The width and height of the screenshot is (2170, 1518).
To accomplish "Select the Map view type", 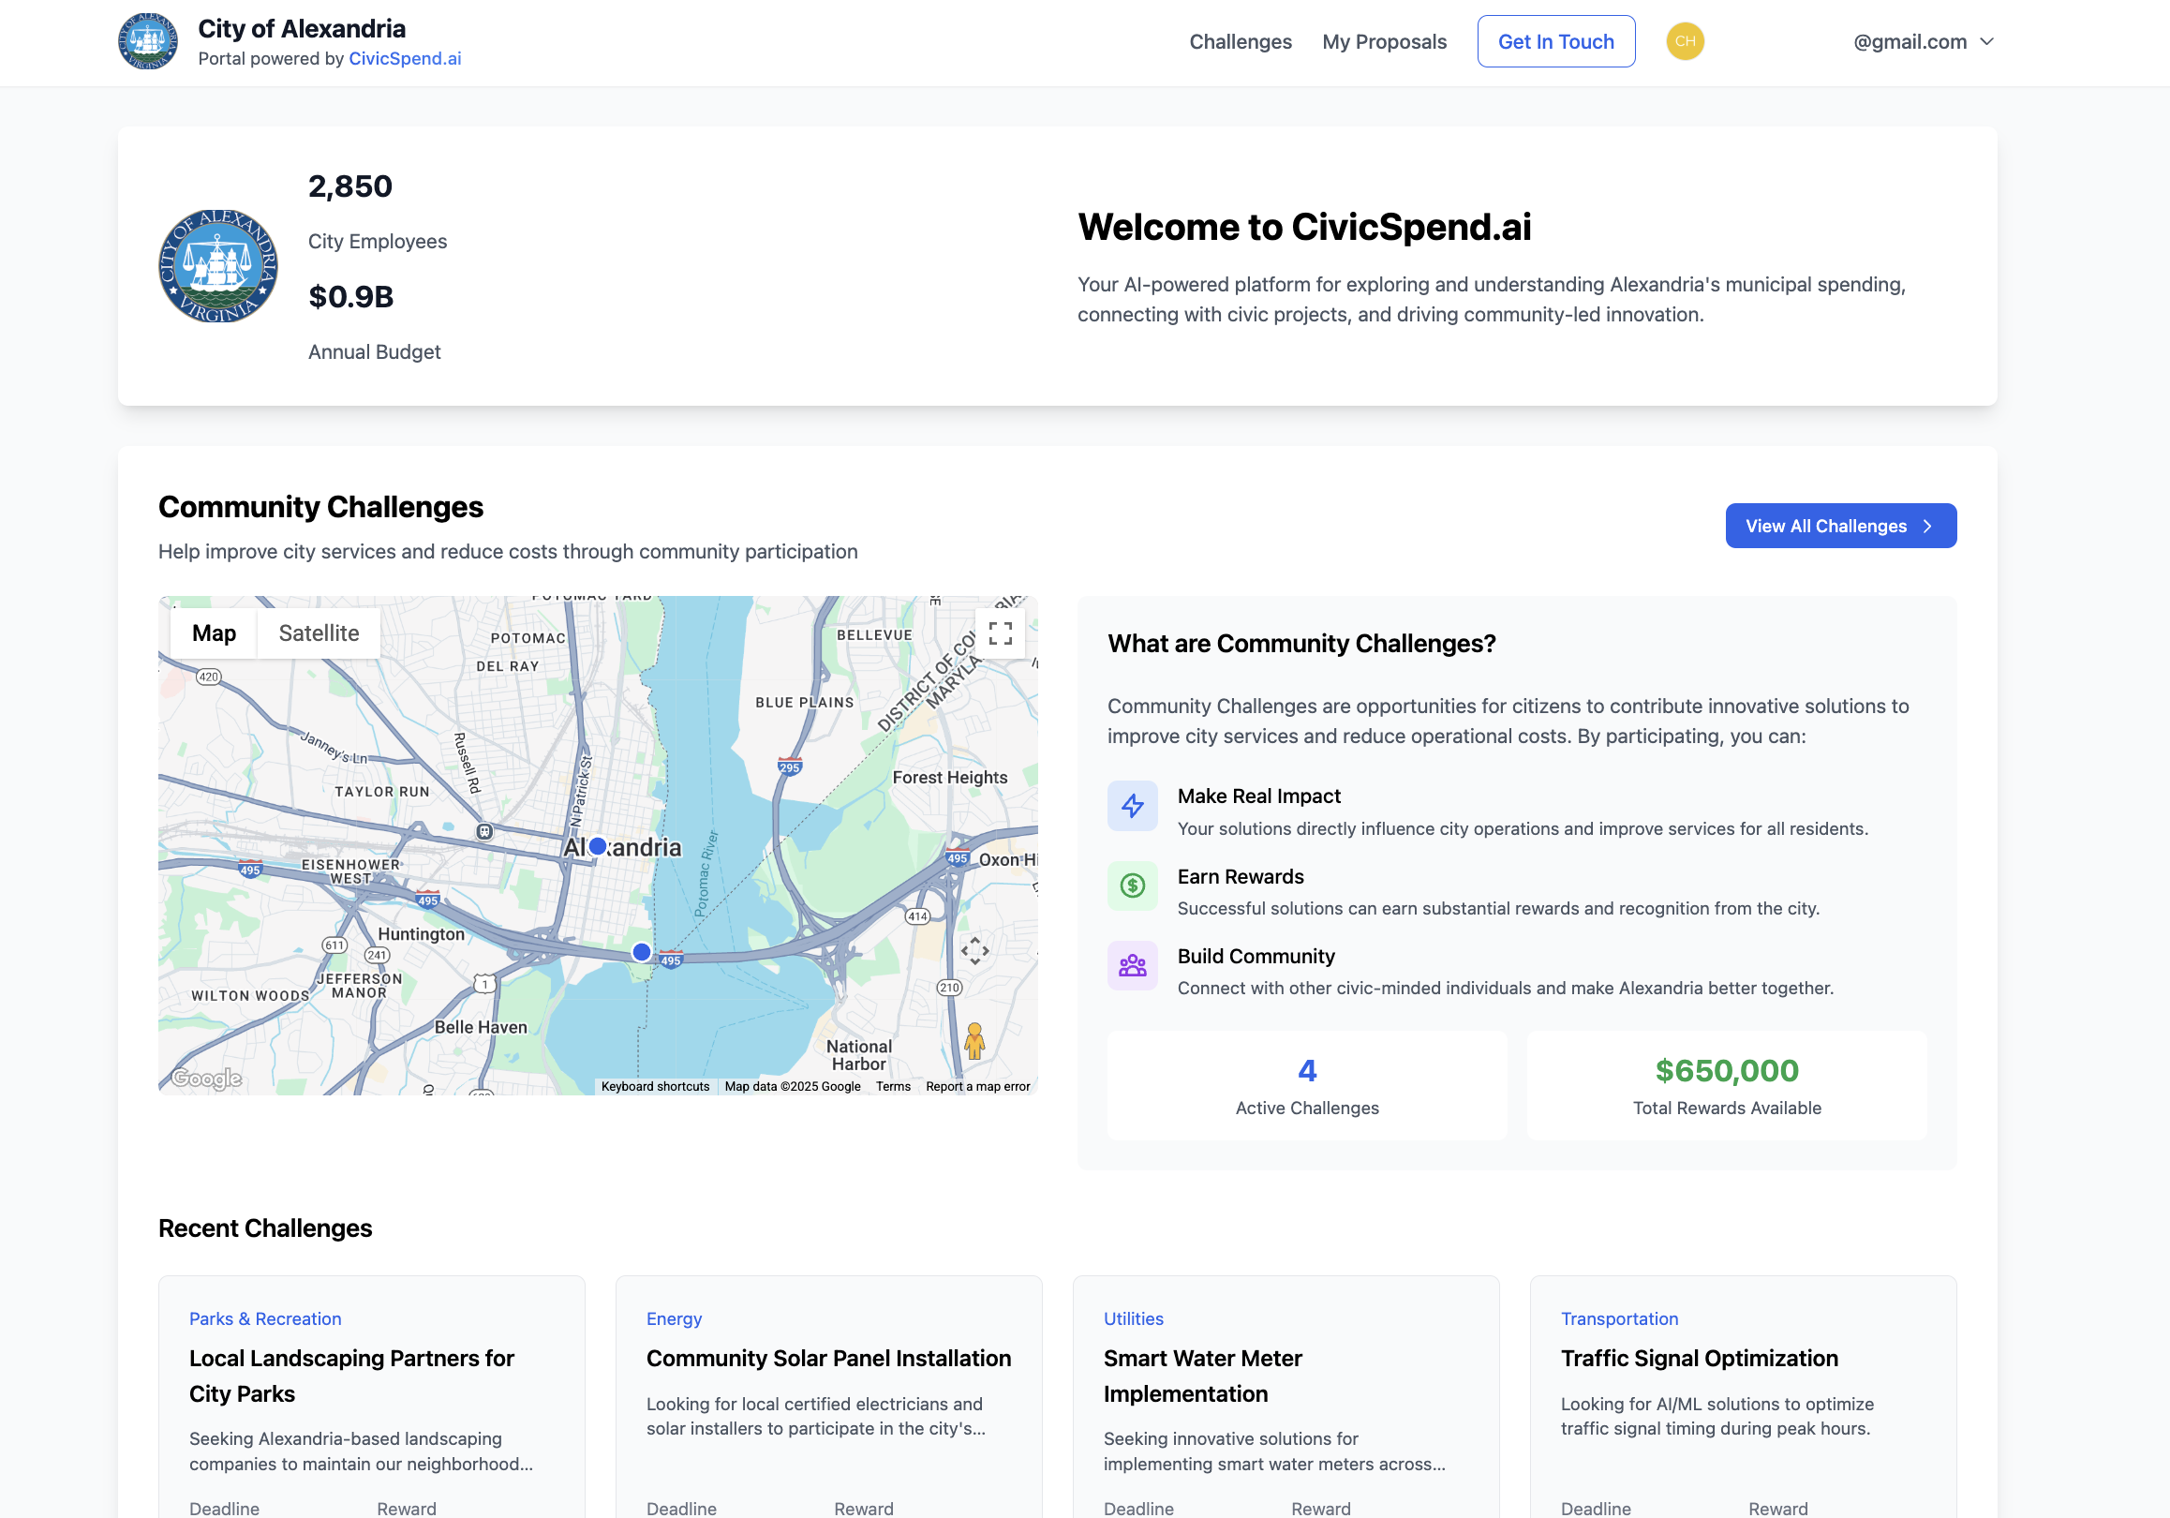I will 214,633.
